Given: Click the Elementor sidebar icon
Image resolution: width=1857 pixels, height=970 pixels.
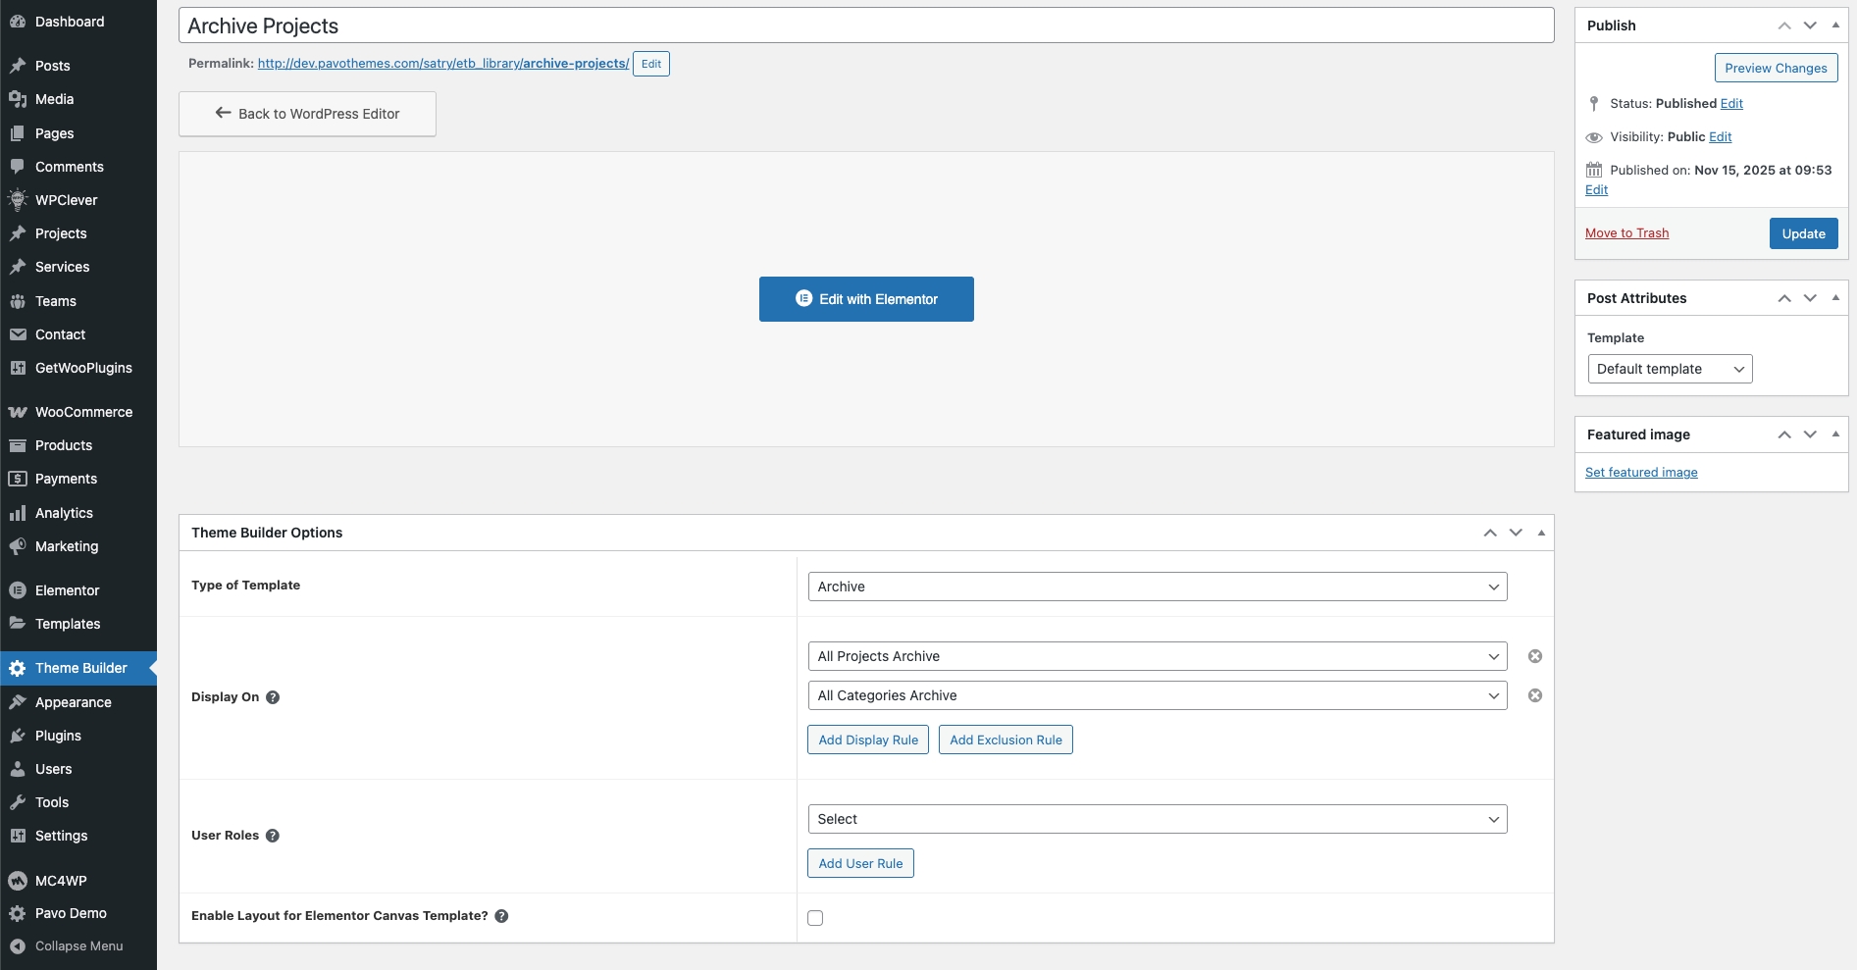Looking at the screenshot, I should pyautogui.click(x=18, y=590).
